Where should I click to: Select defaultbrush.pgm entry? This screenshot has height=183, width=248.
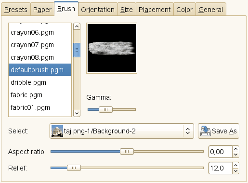40,70
